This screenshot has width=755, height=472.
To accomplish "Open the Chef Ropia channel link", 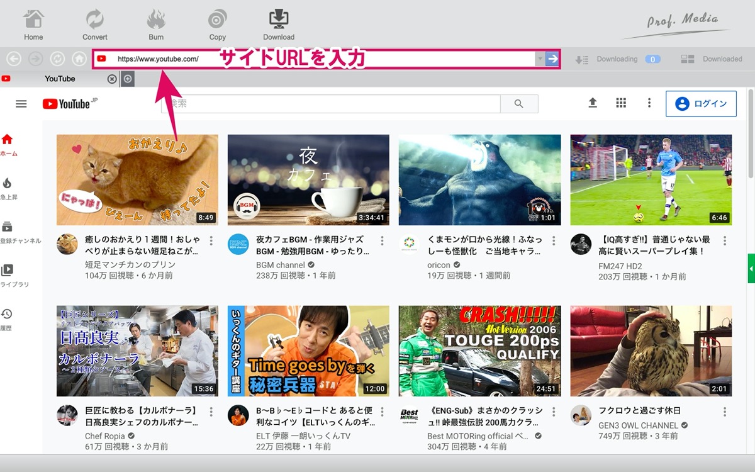I will (105, 436).
